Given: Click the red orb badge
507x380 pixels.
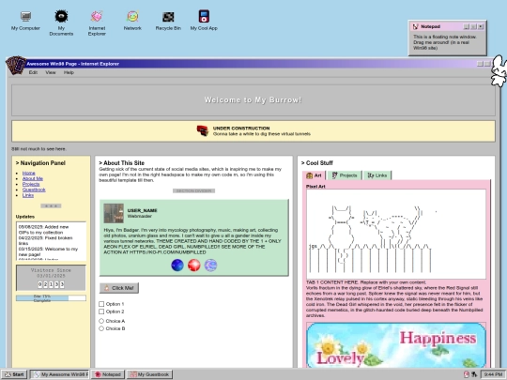Looking at the screenshot, I should point(194,266).
